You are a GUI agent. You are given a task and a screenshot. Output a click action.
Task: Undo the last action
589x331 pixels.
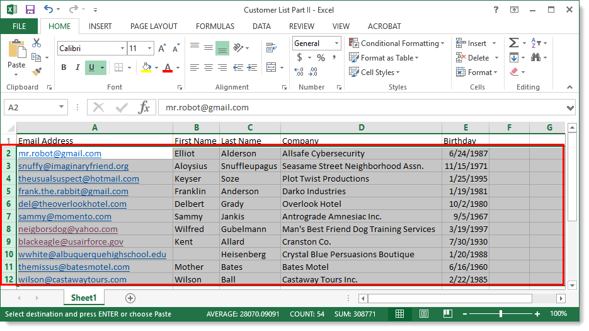tap(49, 9)
